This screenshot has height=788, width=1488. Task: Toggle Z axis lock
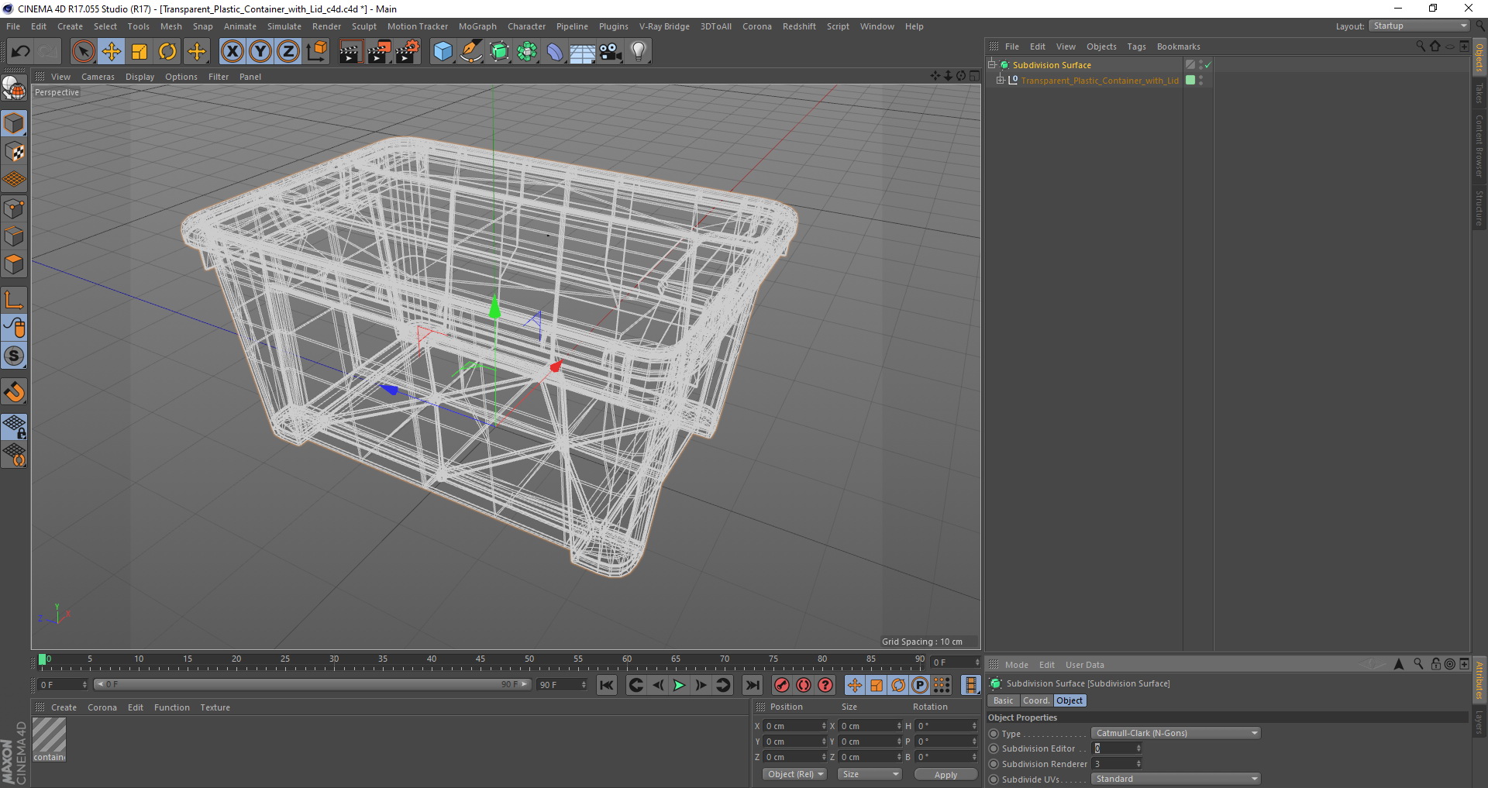point(288,52)
